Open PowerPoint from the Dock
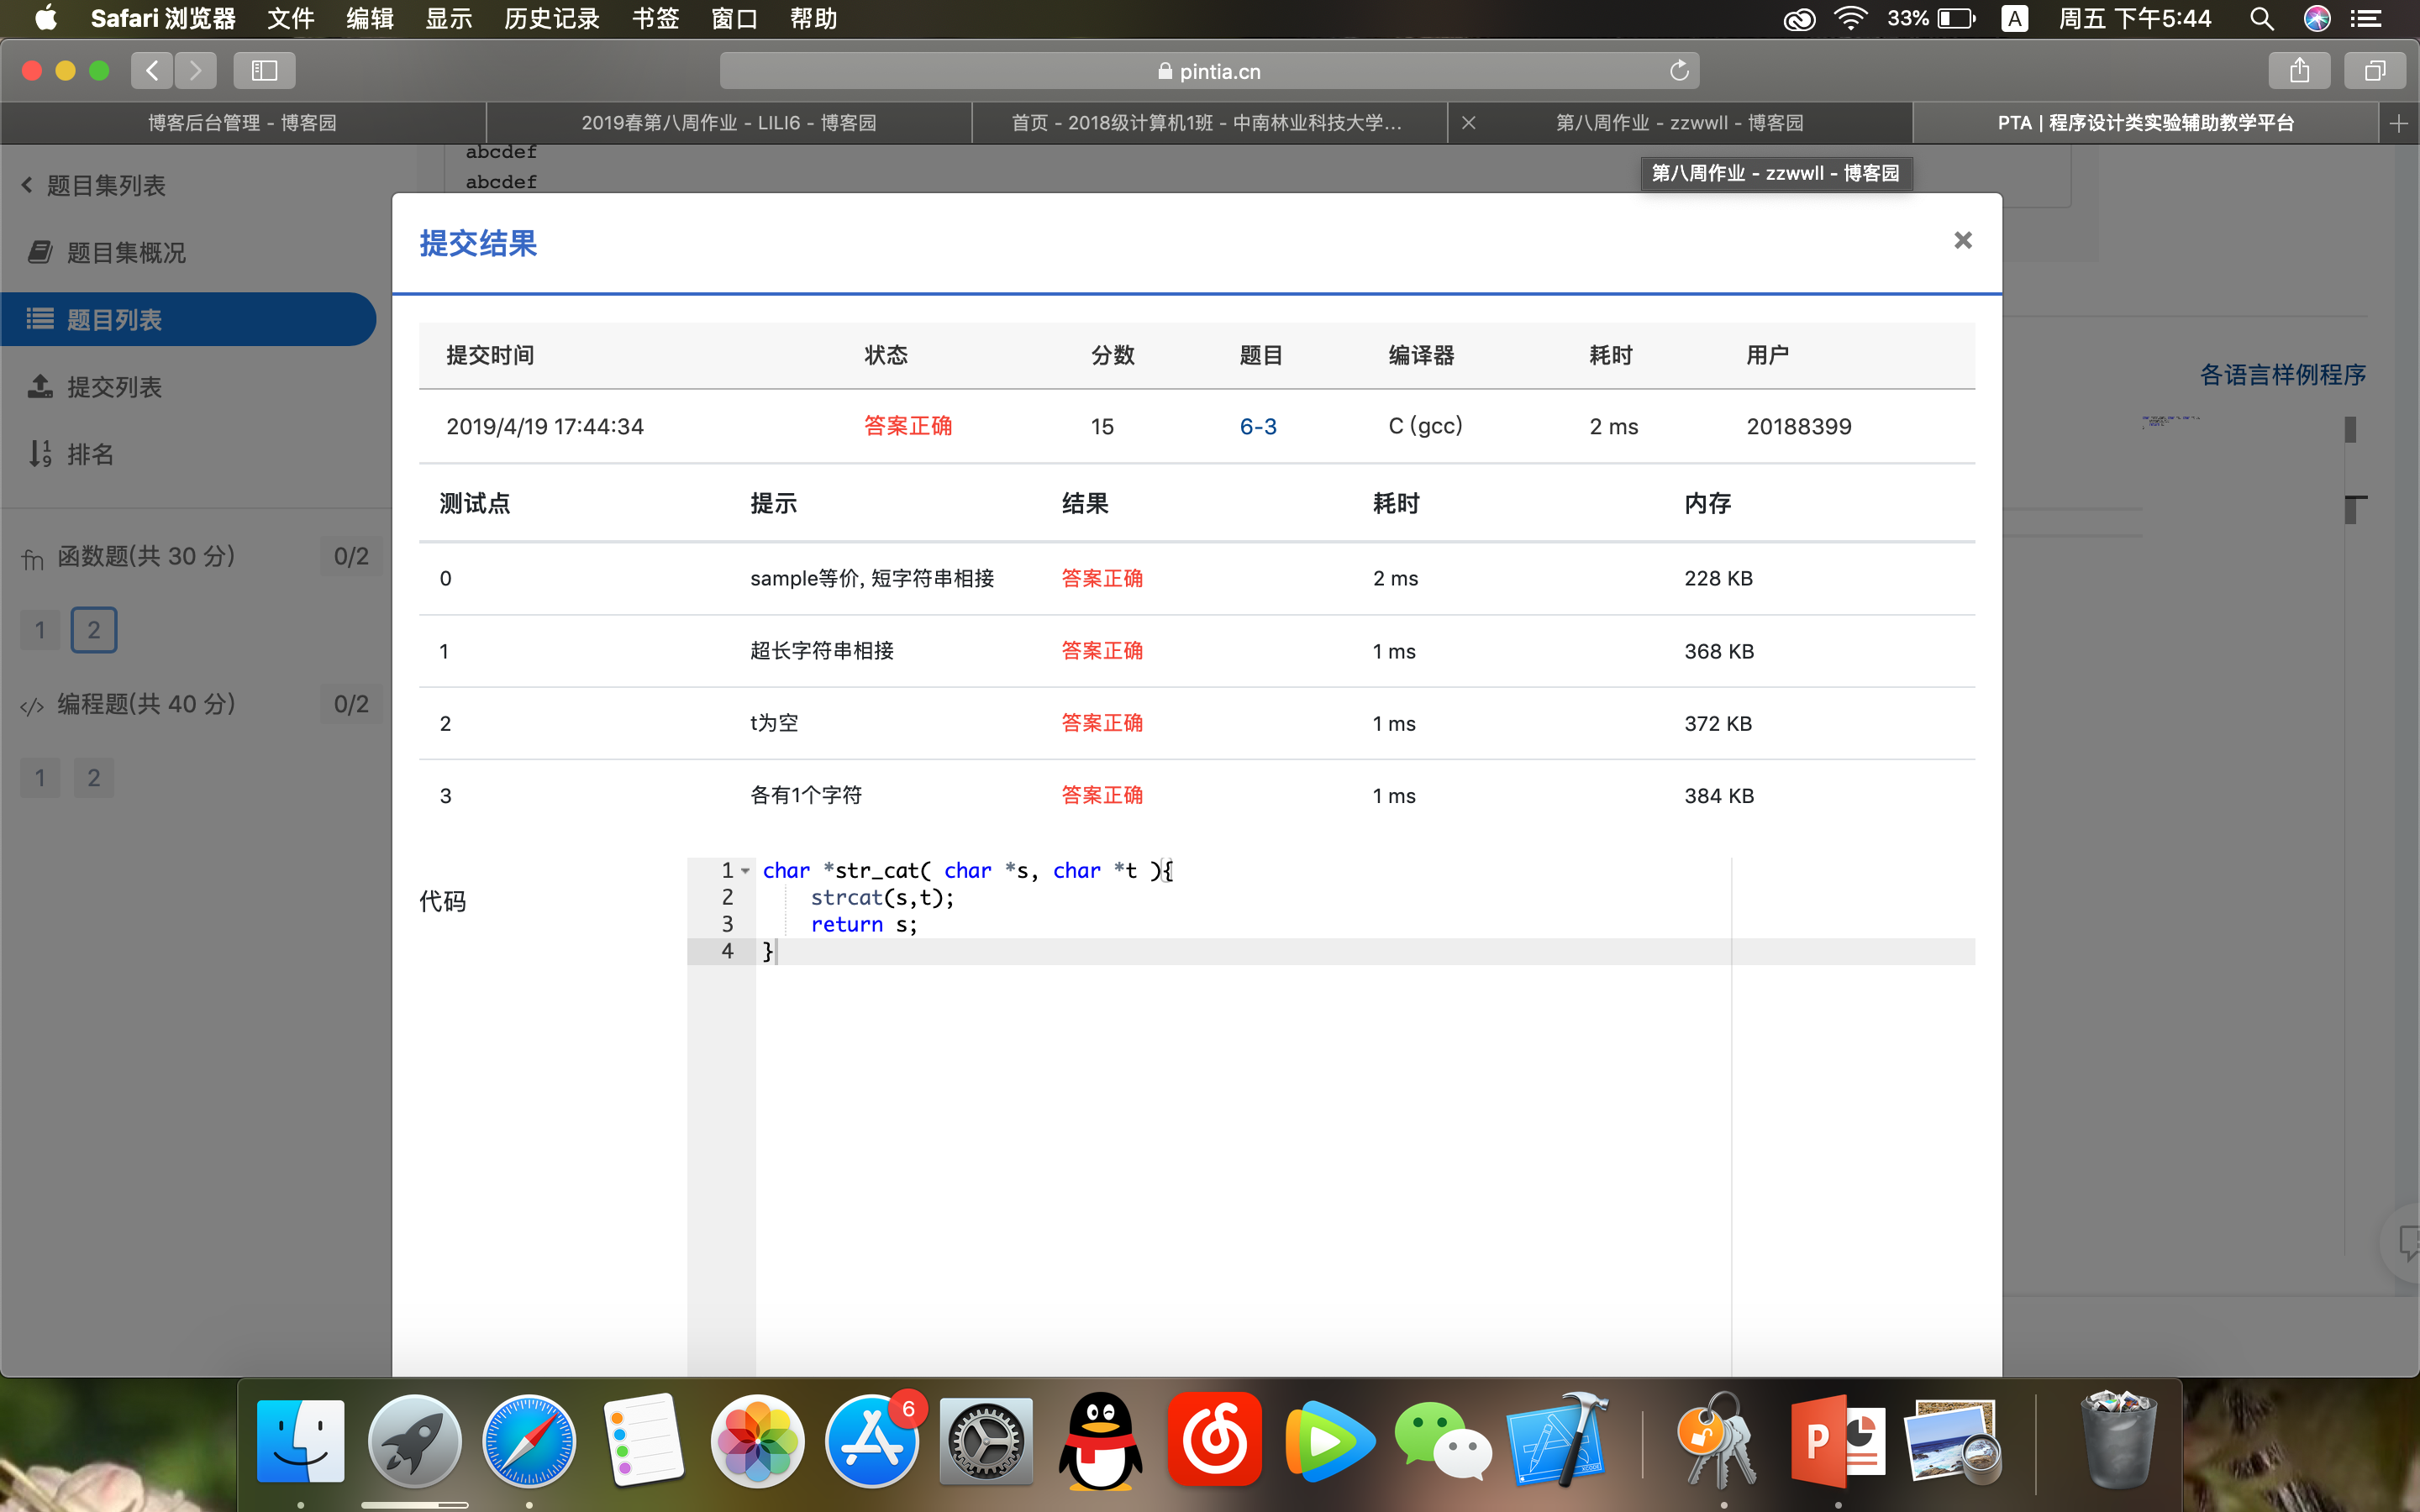The width and height of the screenshot is (2420, 1512). click(1838, 1441)
